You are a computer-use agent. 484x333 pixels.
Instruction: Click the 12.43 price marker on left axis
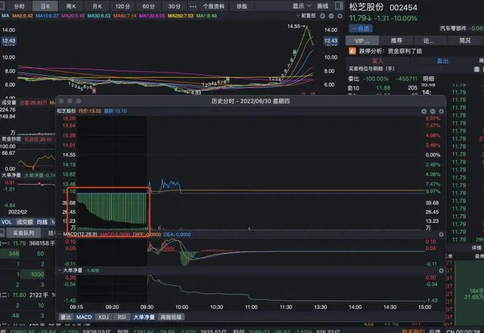[8, 40]
